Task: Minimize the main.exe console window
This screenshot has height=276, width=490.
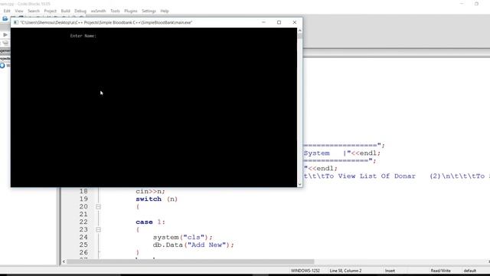Action: click(x=263, y=22)
